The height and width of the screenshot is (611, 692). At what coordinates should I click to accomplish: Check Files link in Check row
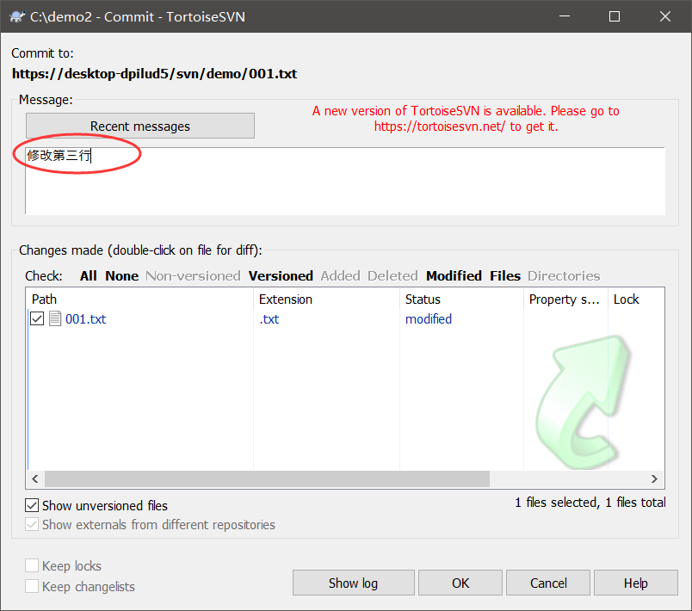coord(505,275)
